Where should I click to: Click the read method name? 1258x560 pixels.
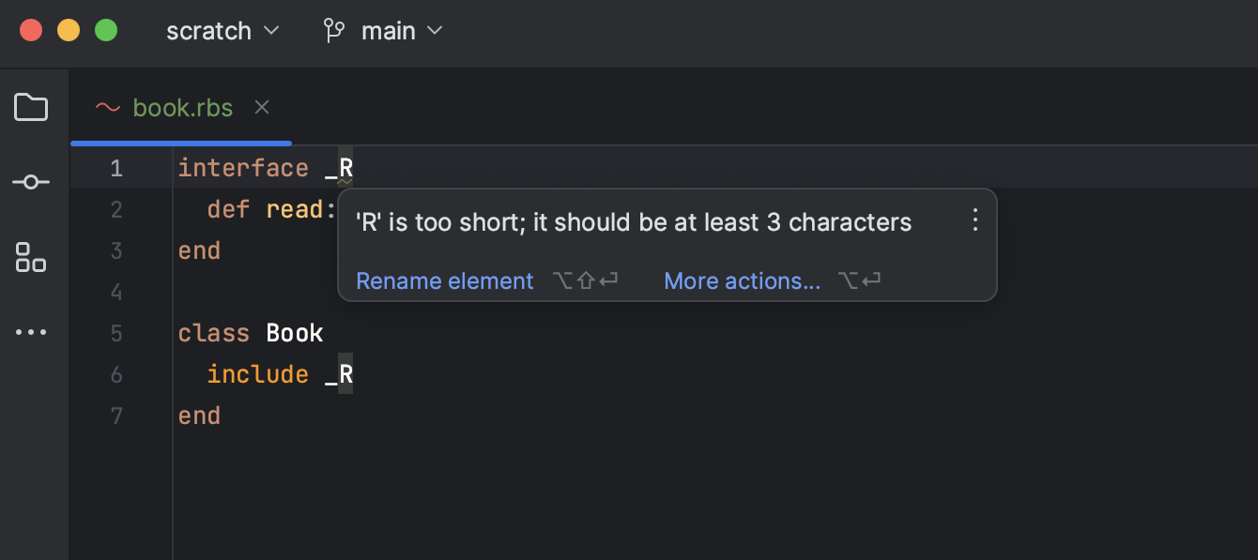pos(294,209)
